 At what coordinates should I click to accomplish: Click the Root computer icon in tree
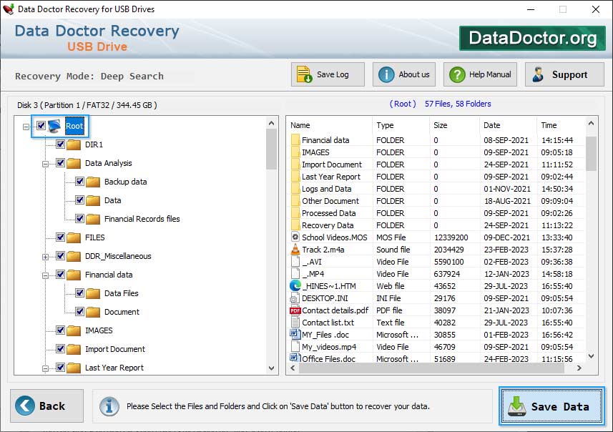click(55, 126)
